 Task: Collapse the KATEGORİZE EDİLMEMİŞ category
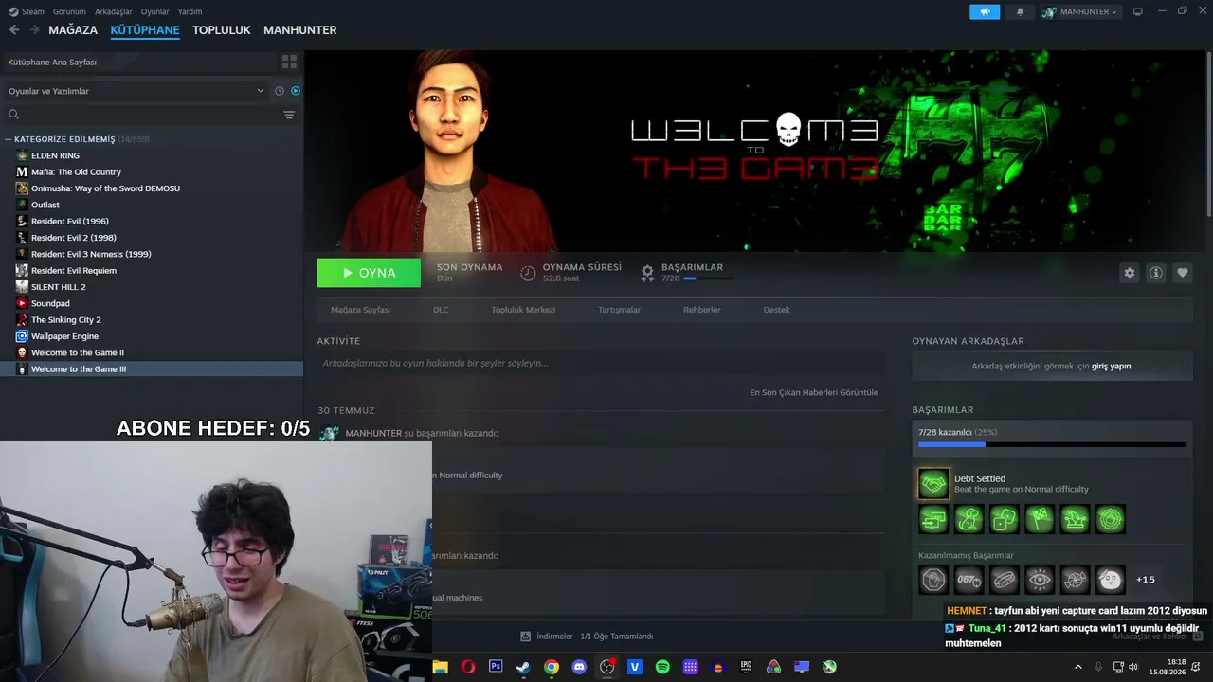click(8, 139)
